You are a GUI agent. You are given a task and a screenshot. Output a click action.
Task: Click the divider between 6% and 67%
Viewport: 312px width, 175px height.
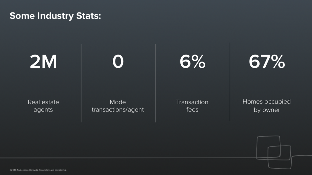pyautogui.click(x=230, y=82)
